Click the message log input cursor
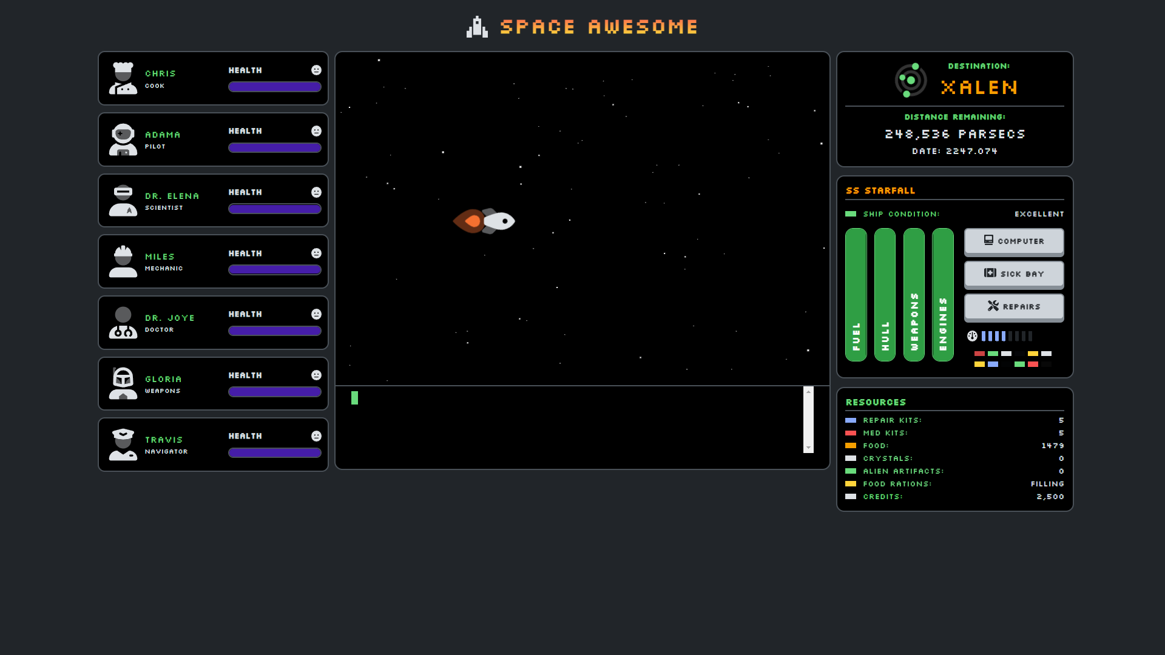Viewport: 1165px width, 655px height. (x=354, y=398)
